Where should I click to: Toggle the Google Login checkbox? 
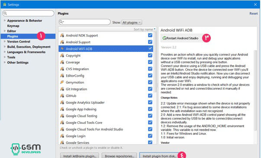(150, 135)
